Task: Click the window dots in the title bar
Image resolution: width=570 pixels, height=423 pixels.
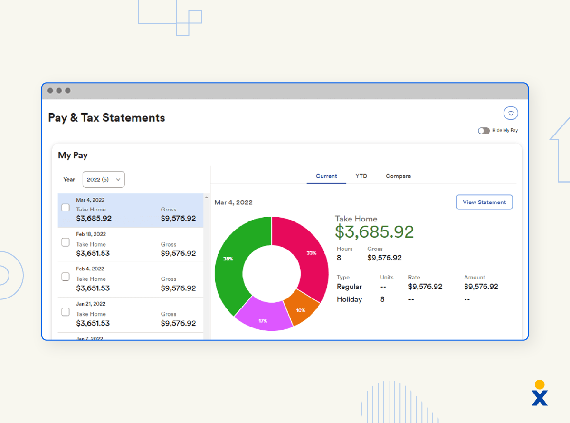Action: (58, 90)
